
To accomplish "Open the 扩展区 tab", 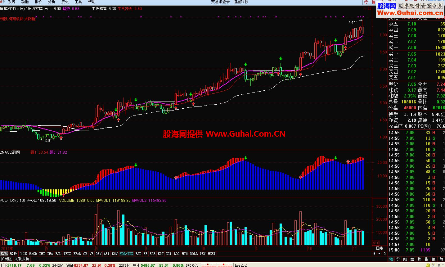I will (x=6, y=259).
